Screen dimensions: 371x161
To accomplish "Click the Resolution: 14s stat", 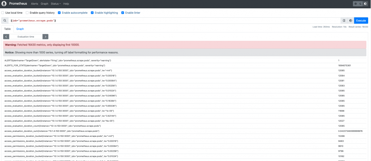I will click(x=339, y=27).
